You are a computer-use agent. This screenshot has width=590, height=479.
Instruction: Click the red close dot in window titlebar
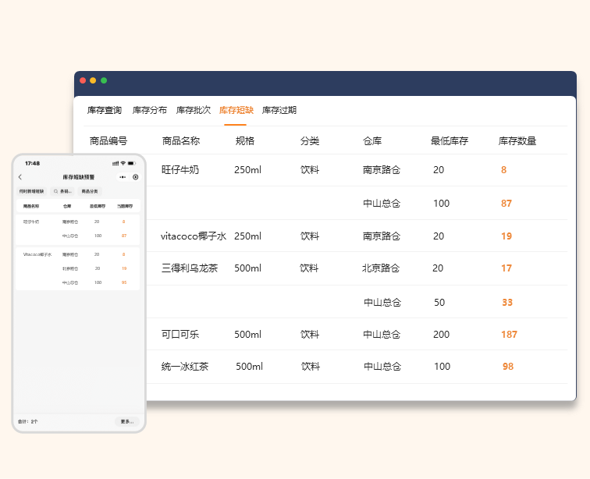[x=83, y=80]
